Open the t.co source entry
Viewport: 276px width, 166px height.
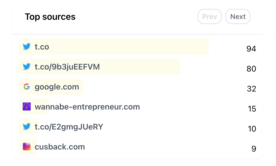42,47
